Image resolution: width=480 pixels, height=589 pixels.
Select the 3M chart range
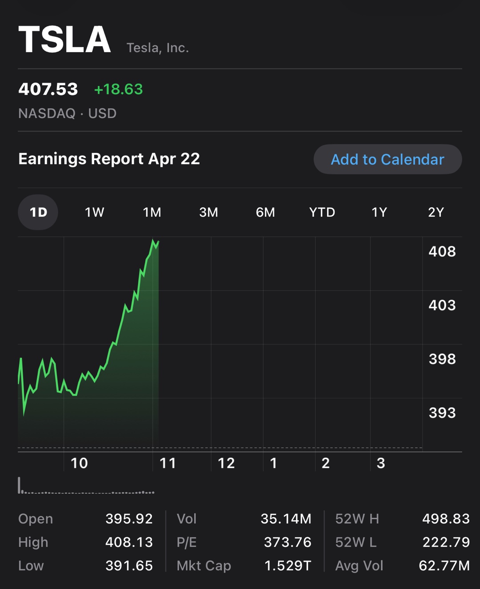(208, 212)
